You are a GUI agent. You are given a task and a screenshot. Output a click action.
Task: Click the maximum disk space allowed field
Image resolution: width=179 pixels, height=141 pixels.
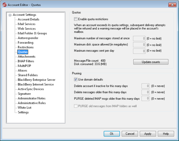(139, 45)
